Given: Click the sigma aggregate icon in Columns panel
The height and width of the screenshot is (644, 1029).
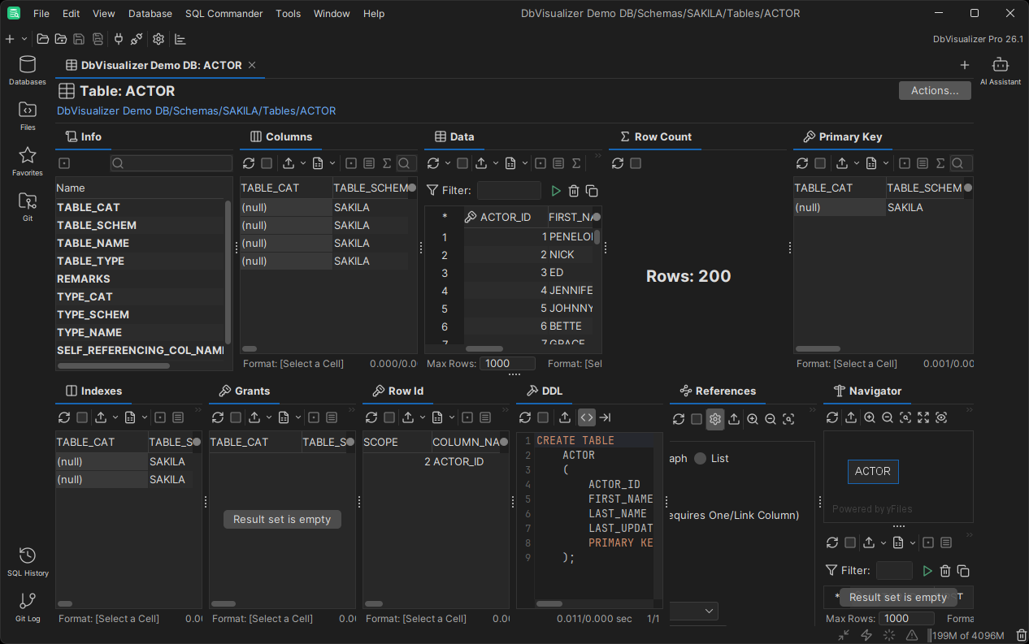Looking at the screenshot, I should click(387, 163).
